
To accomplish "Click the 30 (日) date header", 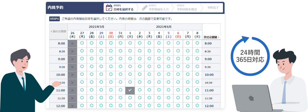I will click(x=111, y=35).
